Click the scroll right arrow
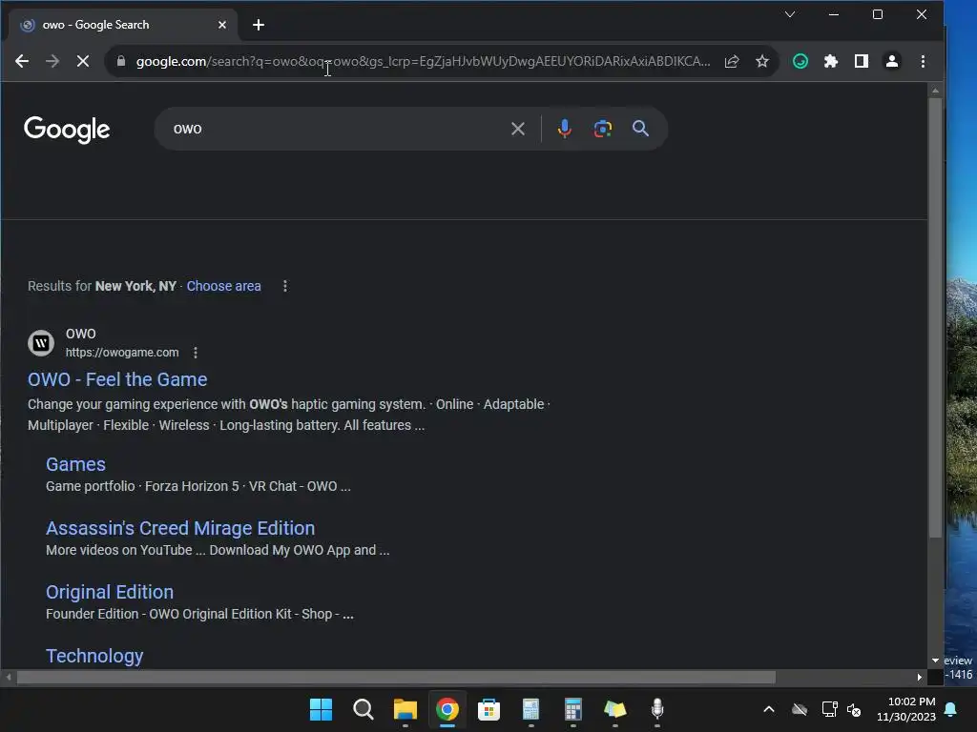Image resolution: width=977 pixels, height=732 pixels. (x=919, y=677)
